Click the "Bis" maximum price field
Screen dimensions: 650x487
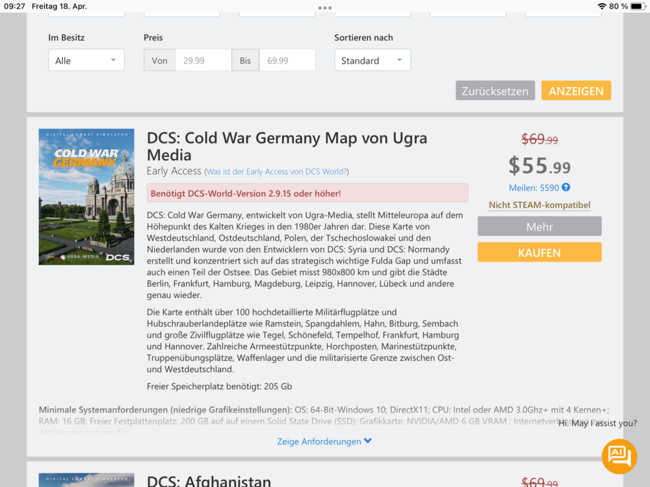(x=287, y=60)
